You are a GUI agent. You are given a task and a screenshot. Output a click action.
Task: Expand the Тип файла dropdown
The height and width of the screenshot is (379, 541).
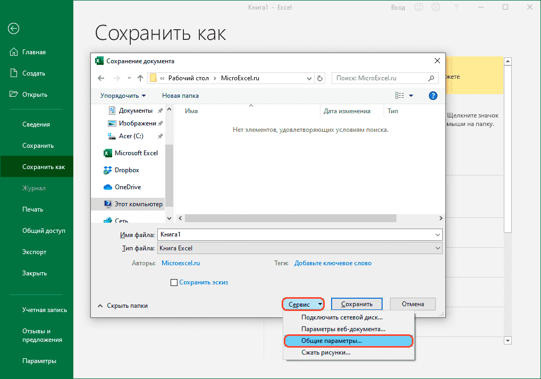[x=438, y=248]
